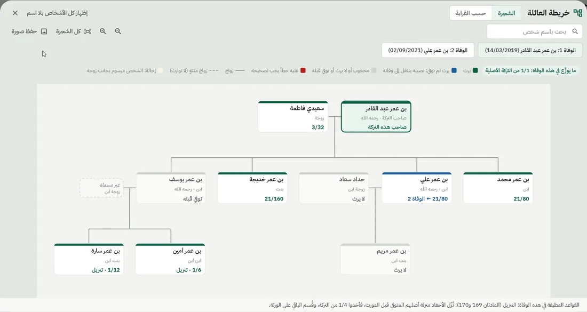Click the label صاحب هذه التركة
The width and height of the screenshot is (587, 312).
pos(387,127)
